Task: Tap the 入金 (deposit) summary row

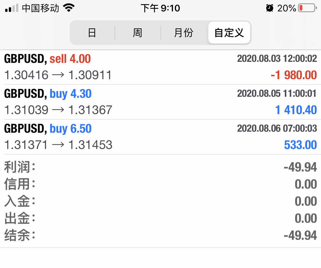Action: pos(160,201)
